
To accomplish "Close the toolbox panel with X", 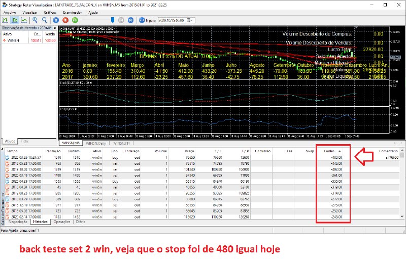I will 2,148.
